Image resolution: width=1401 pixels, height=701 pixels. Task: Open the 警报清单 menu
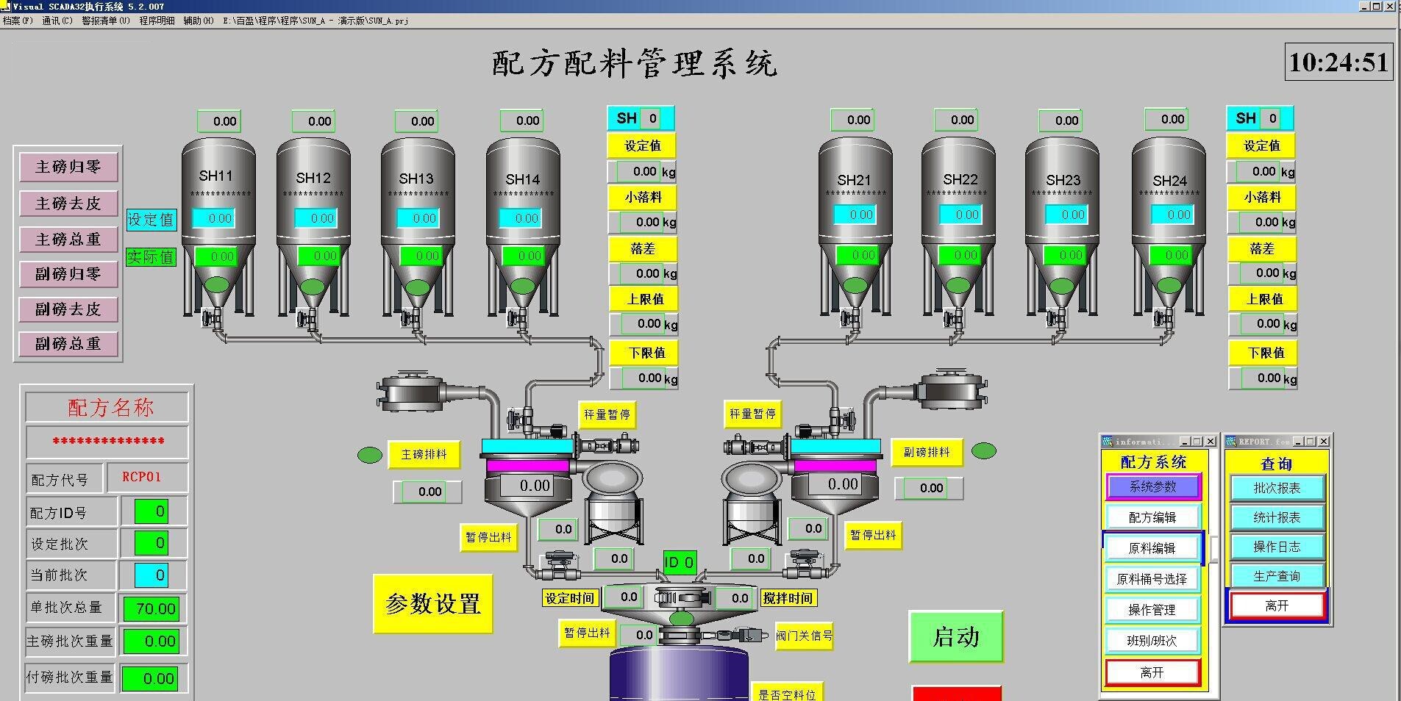click(105, 21)
